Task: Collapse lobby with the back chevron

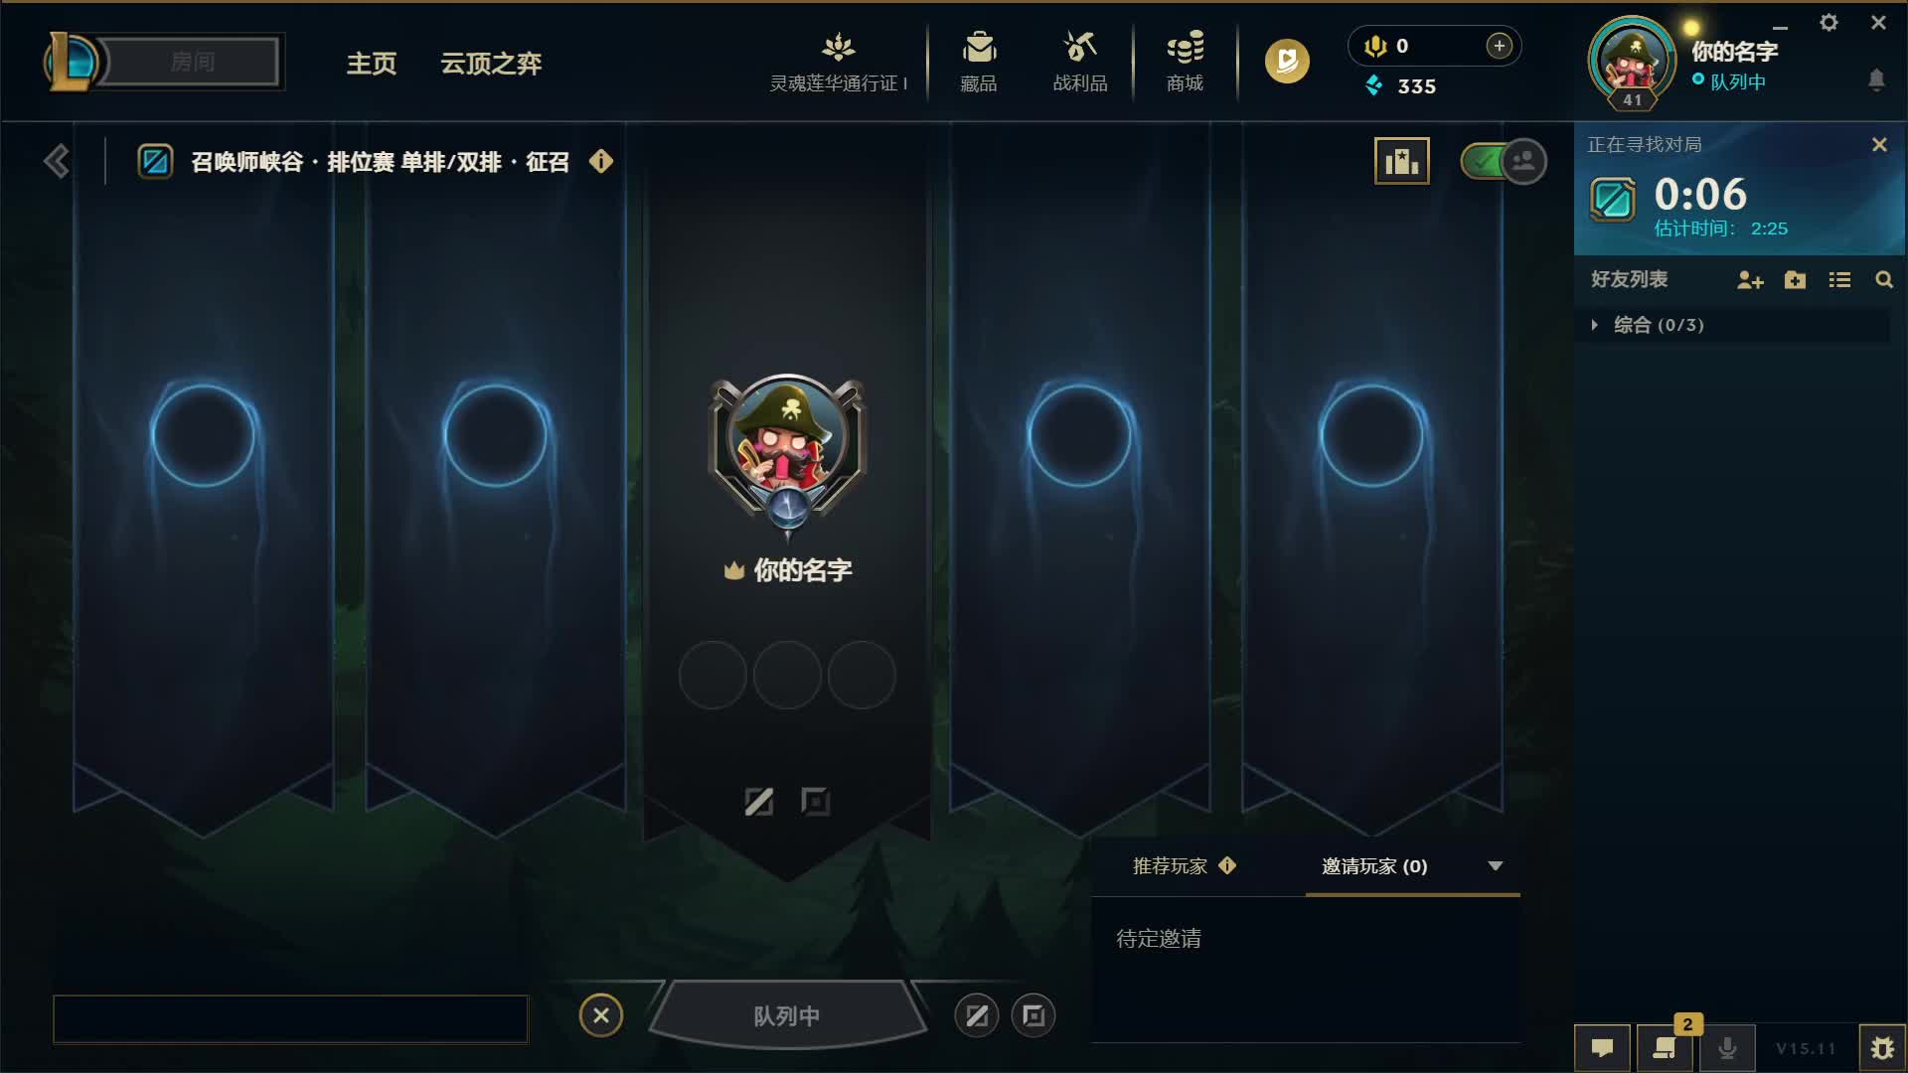Action: click(x=57, y=161)
